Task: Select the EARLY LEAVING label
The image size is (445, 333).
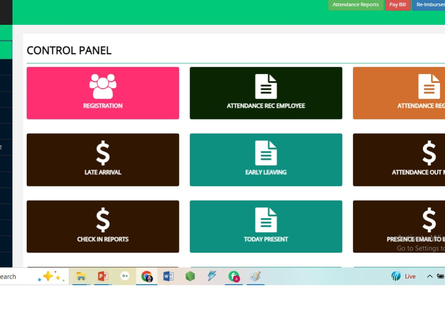Action: (x=266, y=172)
